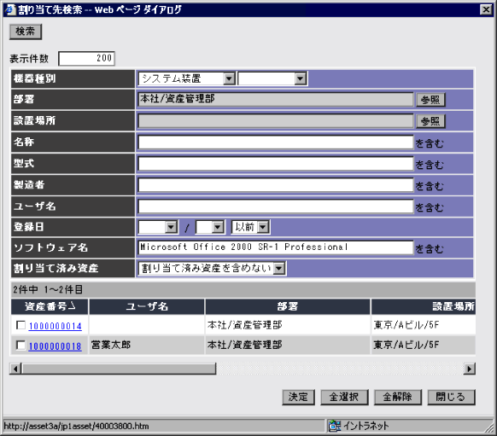
Task: Click the イントラネット zone icon in status bar
Action: point(335,426)
